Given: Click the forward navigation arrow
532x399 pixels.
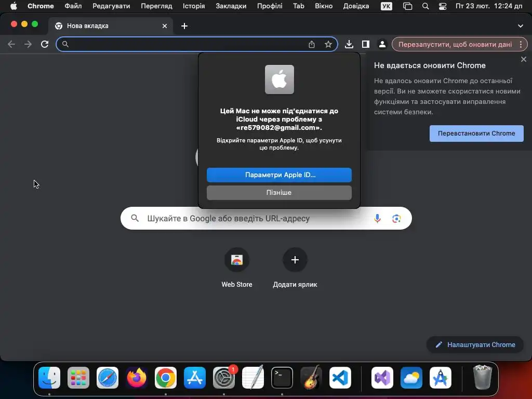Looking at the screenshot, I should (28, 44).
